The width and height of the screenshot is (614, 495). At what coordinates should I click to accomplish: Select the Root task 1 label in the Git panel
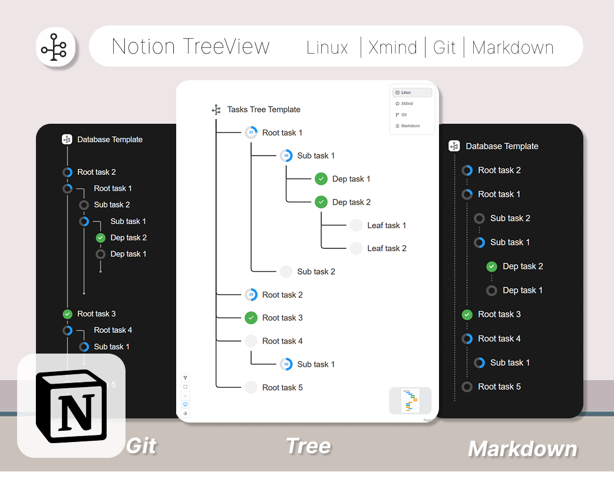coord(113,189)
